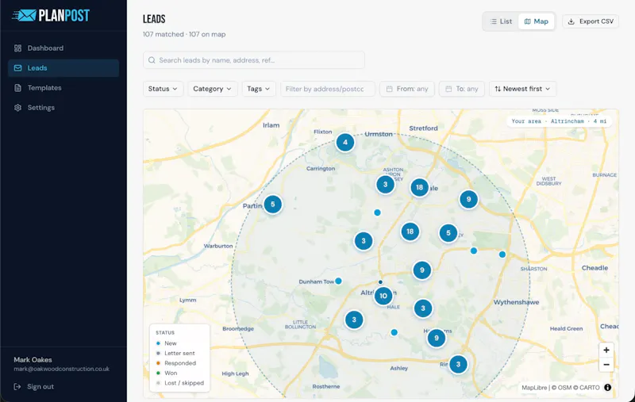This screenshot has width=635, height=402.
Task: Click the download icon in Export CSV
Action: [571, 21]
